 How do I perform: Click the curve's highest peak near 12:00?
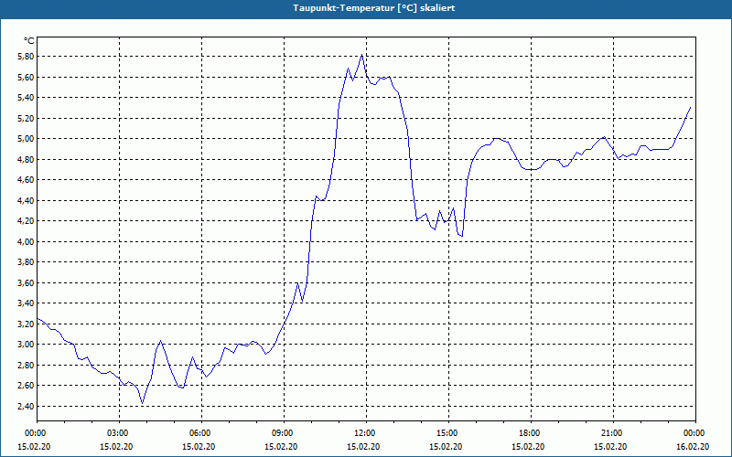(361, 55)
